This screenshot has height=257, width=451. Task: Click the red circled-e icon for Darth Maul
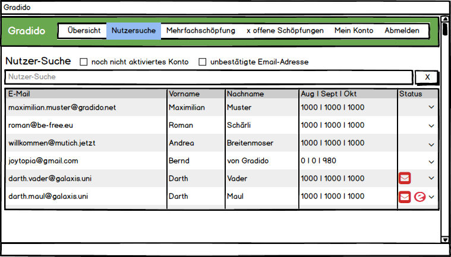[420, 197]
